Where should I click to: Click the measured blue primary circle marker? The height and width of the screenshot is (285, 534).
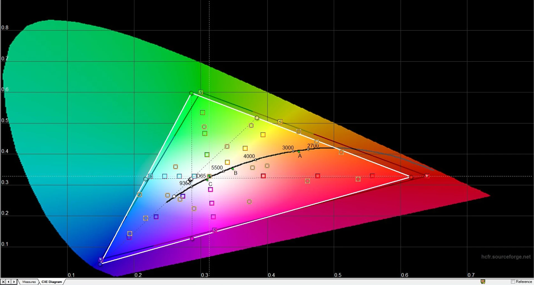pos(100,264)
